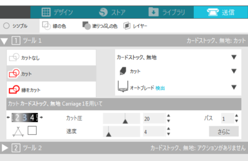
Task: Open the デザイン (Design) tab
Action: (57, 12)
